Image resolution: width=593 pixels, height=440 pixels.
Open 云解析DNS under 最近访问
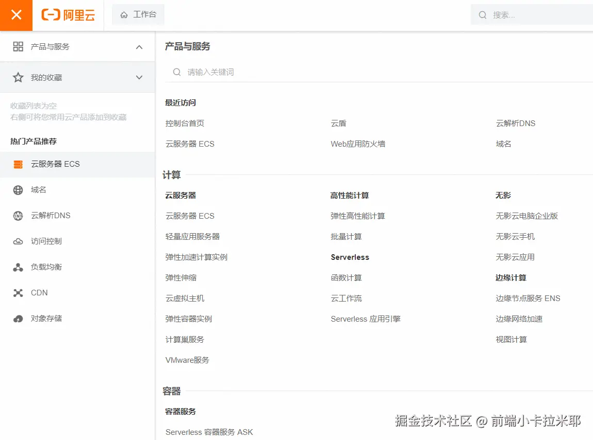[516, 124]
